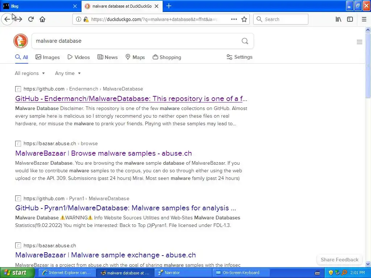Go back with the browser back arrow
This screenshot has width=371, height=278.
pos(7,19)
